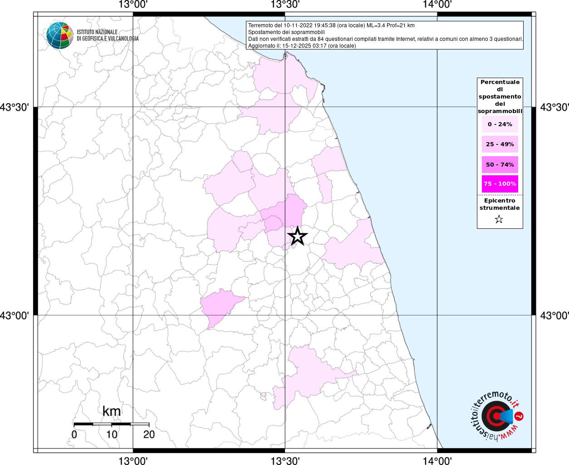Screen dimensions: 569x465
Task: Click the 'Epicentro strumentale' legend label
Action: pyautogui.click(x=500, y=204)
